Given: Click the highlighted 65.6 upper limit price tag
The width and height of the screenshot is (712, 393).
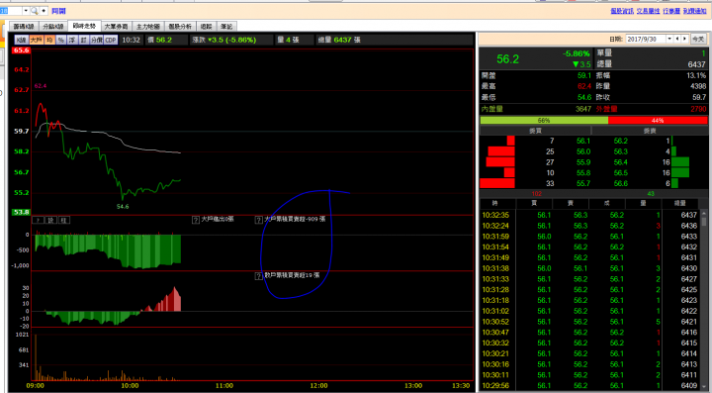Looking at the screenshot, I should click(x=22, y=50).
